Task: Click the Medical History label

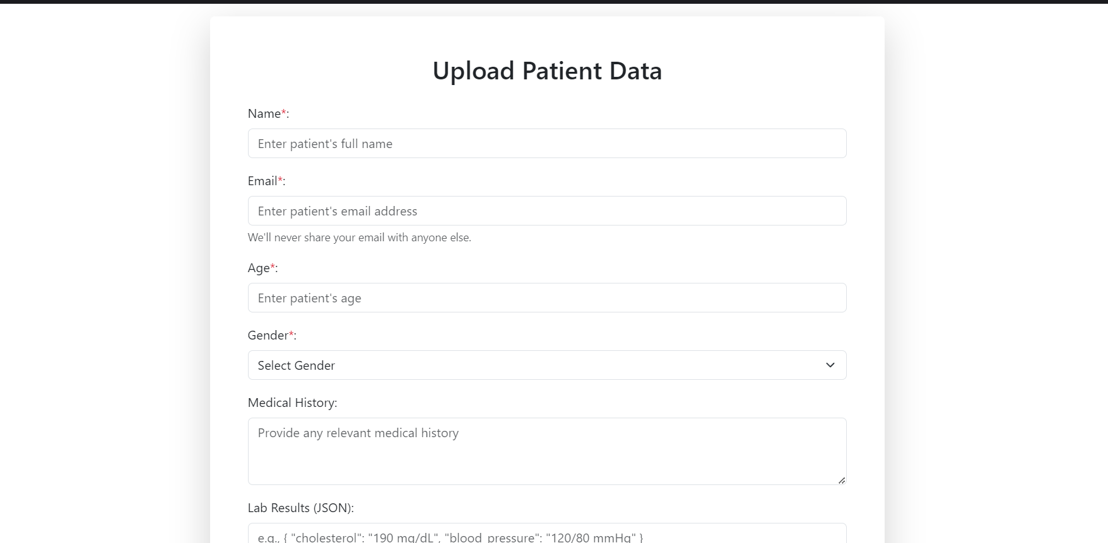Action: (x=293, y=403)
